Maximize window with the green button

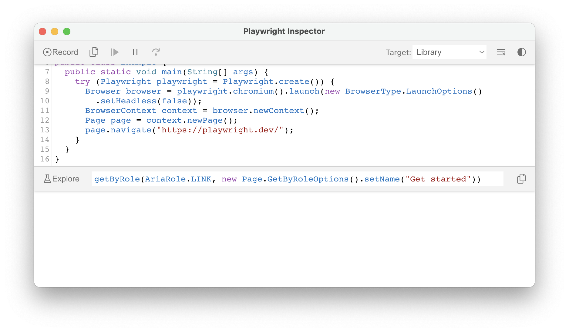[67, 32]
